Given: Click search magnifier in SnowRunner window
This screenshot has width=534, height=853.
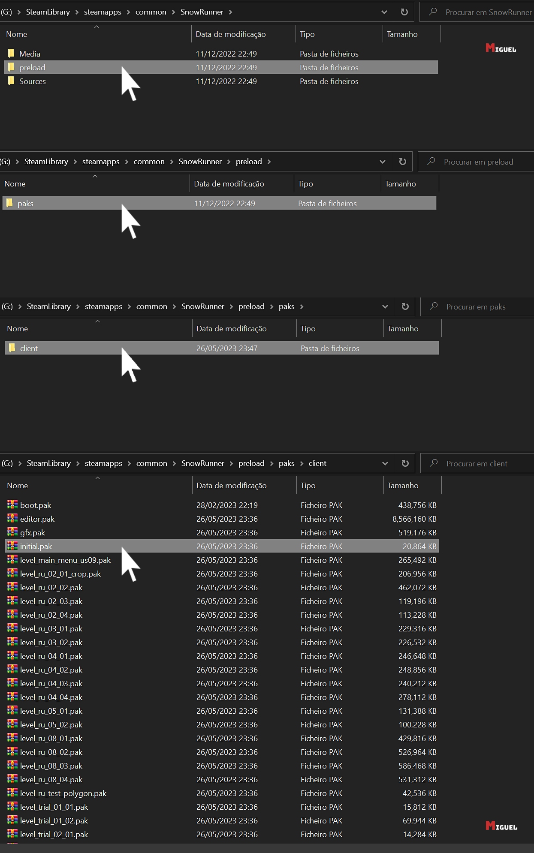Looking at the screenshot, I should [x=433, y=12].
